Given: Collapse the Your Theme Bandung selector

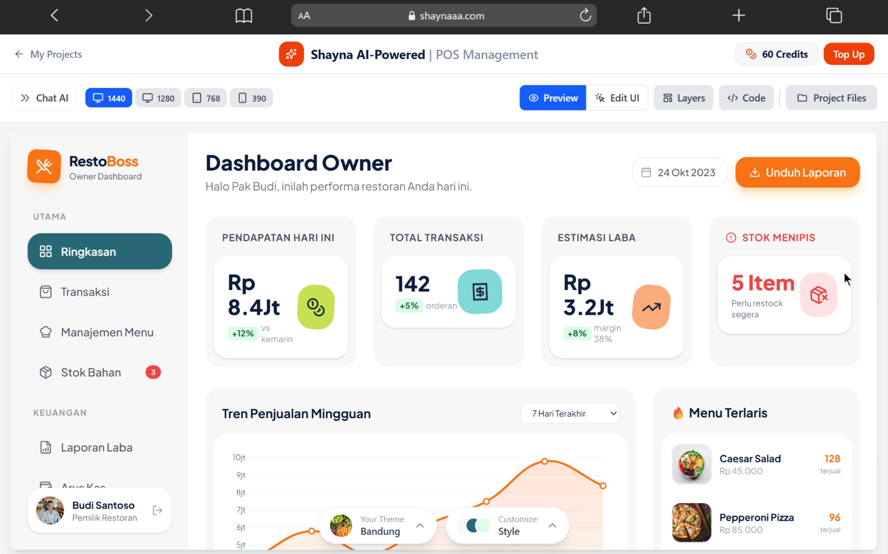Looking at the screenshot, I should point(420,525).
